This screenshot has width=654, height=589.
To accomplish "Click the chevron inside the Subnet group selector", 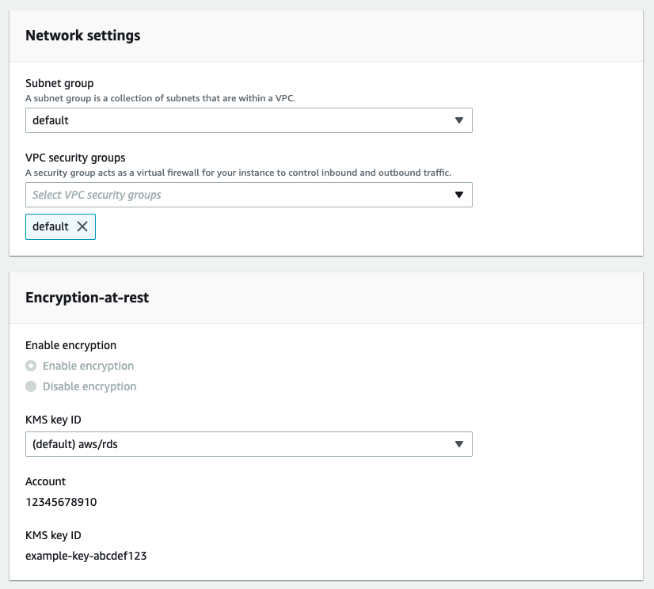I will [460, 120].
